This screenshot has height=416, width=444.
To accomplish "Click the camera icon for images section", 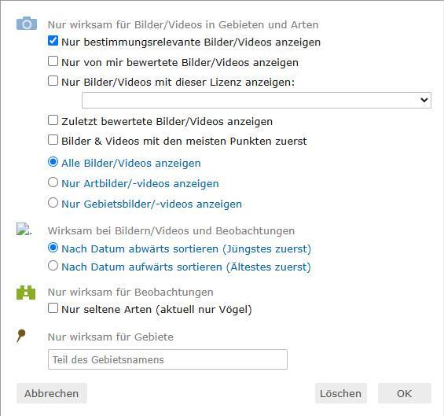I will 27,24.
